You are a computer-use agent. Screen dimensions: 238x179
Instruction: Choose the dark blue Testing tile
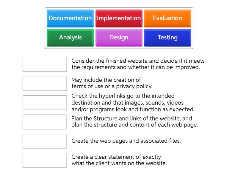tap(167, 38)
